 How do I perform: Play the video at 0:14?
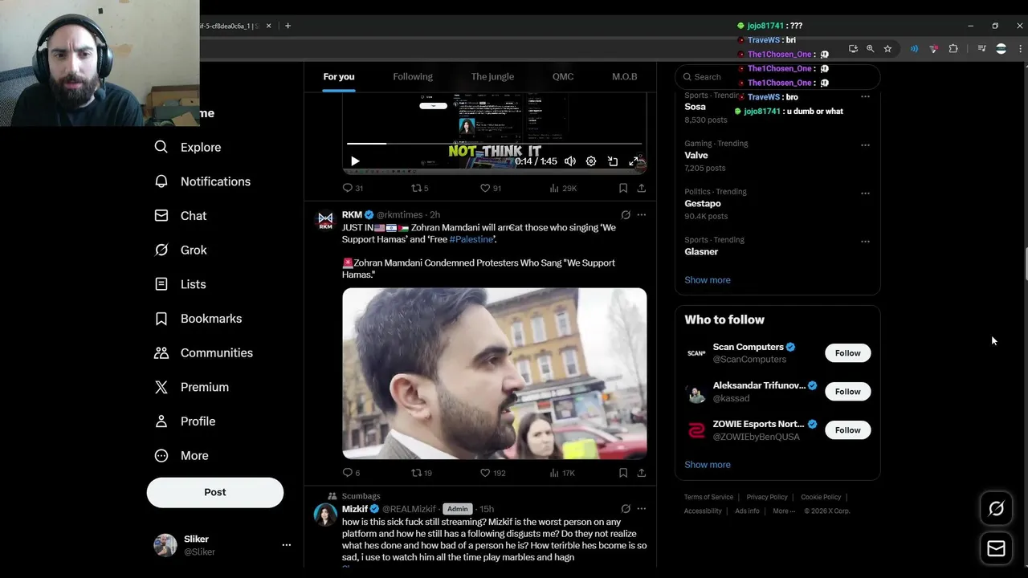tap(355, 161)
